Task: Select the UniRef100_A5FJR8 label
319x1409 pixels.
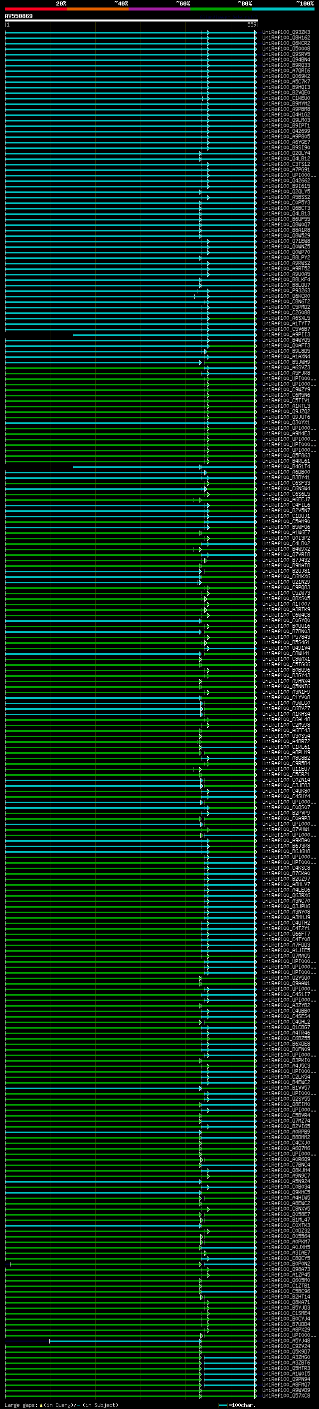Action: point(286,373)
